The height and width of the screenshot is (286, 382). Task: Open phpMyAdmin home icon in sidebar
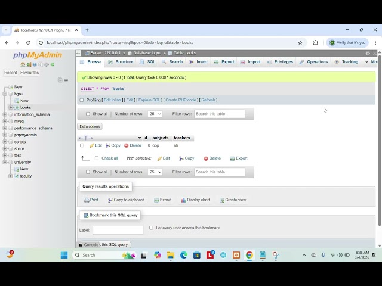23,64
